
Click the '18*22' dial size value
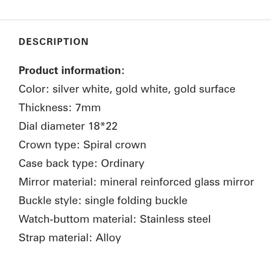click(x=103, y=126)
